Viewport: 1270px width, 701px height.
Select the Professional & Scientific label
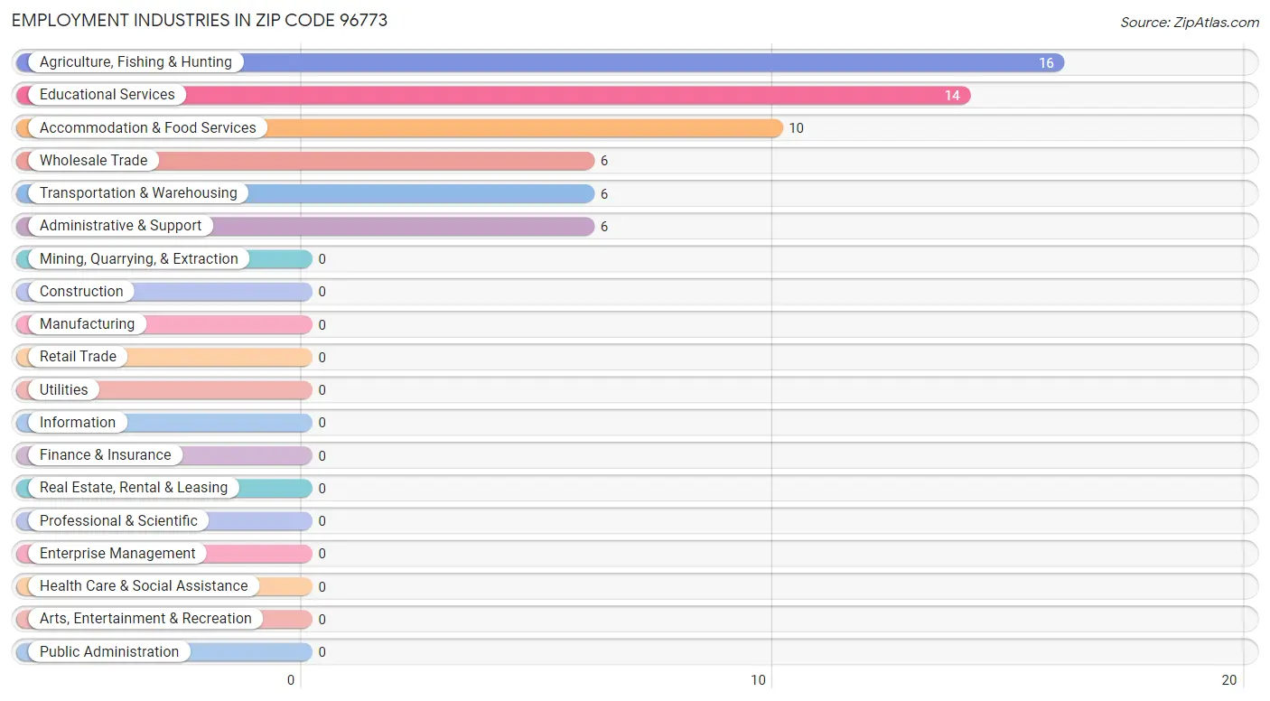pos(118,521)
